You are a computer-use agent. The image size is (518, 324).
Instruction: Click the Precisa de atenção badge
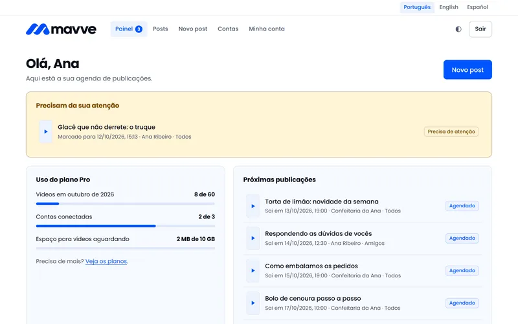point(451,132)
